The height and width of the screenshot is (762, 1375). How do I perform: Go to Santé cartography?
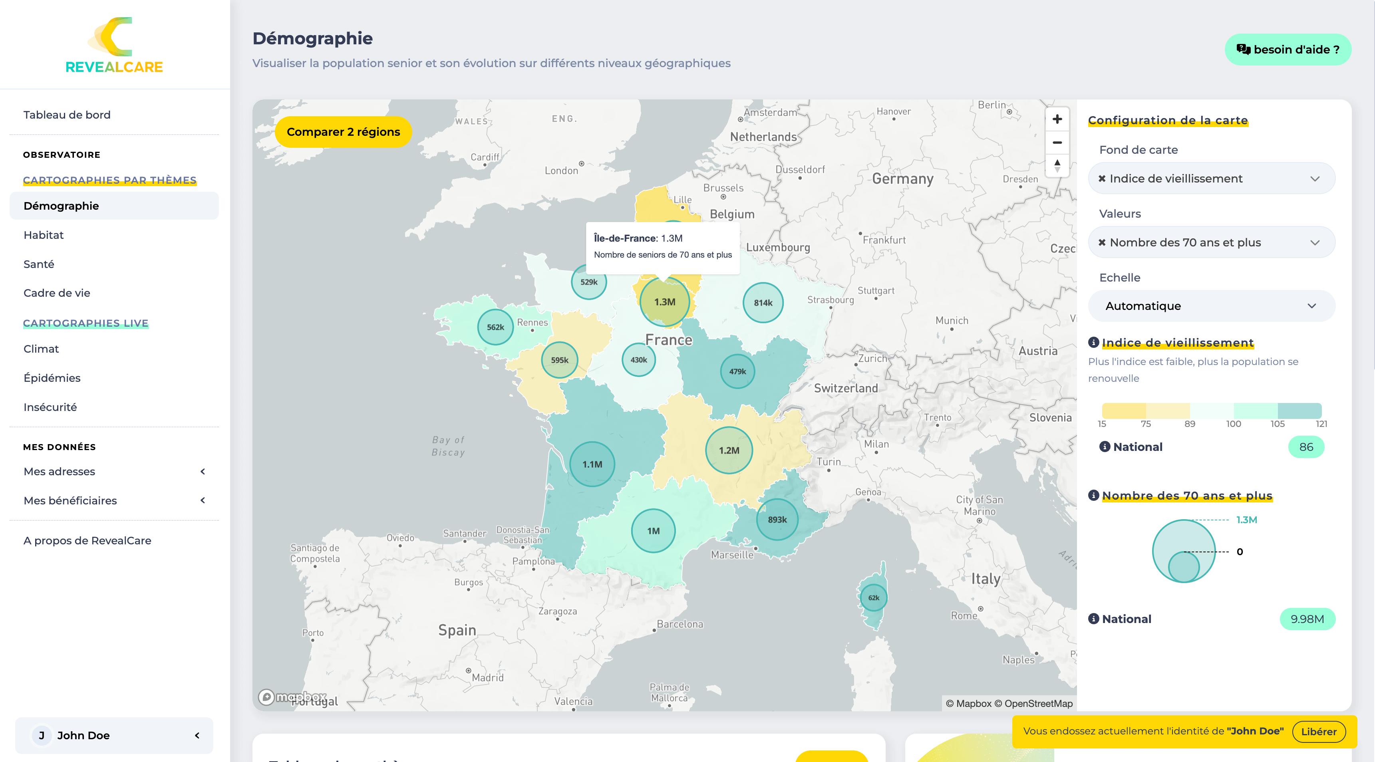[39, 264]
